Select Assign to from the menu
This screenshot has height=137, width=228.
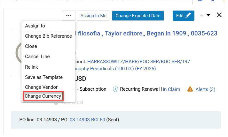coord(35,26)
